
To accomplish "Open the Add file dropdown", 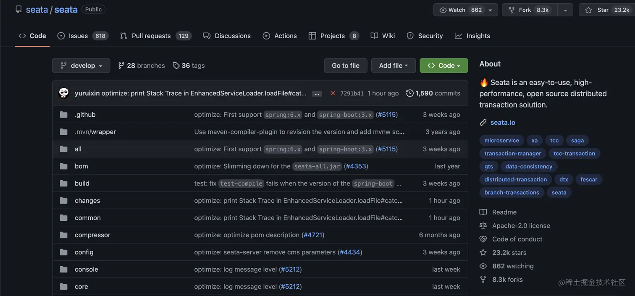I will [394, 65].
